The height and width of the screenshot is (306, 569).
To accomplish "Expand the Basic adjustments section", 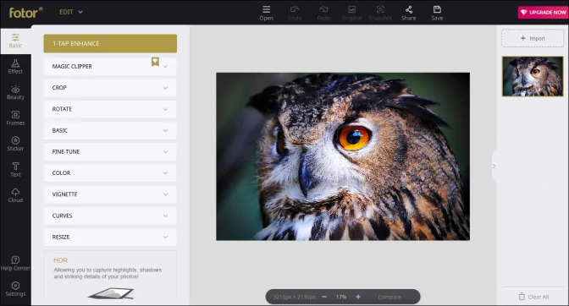I will [x=110, y=130].
